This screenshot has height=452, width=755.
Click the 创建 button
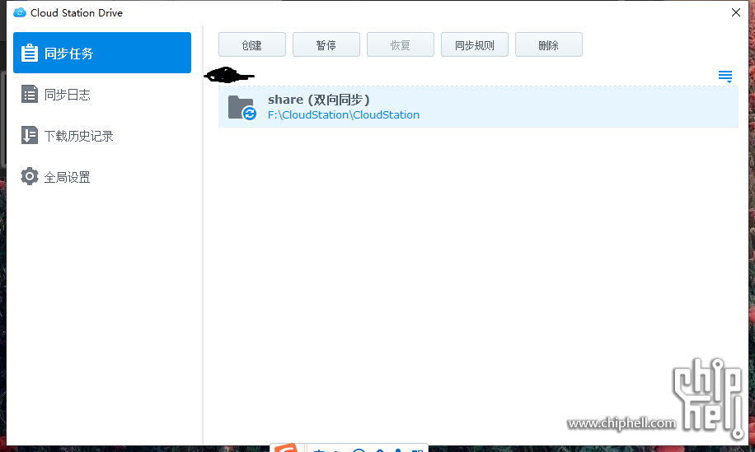(x=252, y=44)
